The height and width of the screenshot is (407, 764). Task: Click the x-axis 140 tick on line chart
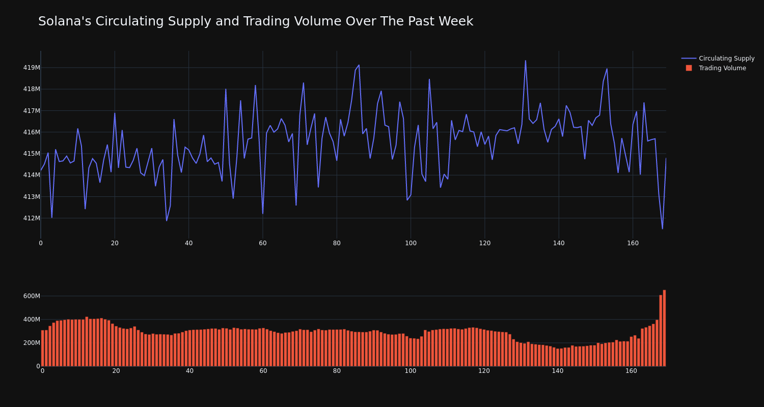559,243
